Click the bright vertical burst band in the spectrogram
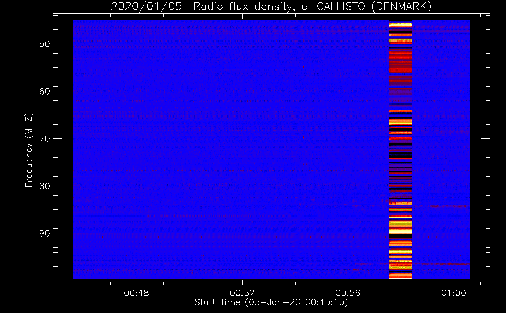Screen dimensions: 506x313 click(400, 150)
